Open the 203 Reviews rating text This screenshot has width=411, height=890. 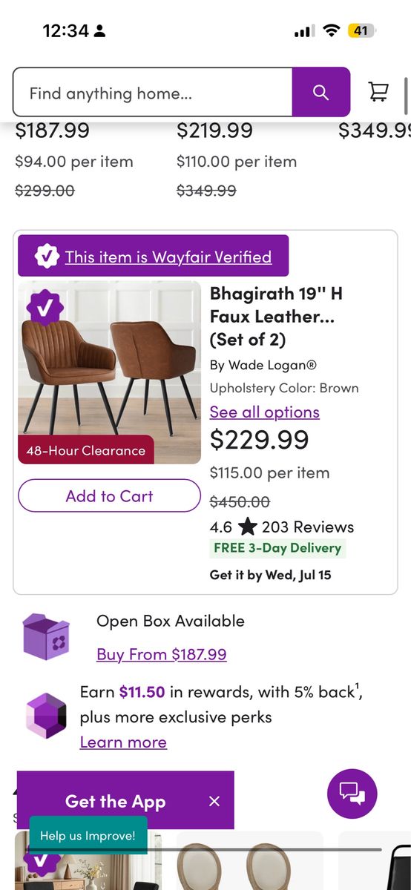pyautogui.click(x=308, y=527)
